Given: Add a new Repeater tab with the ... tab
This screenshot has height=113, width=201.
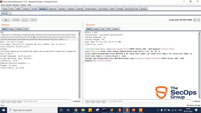Looking at the screenshot, I should point(9,13).
